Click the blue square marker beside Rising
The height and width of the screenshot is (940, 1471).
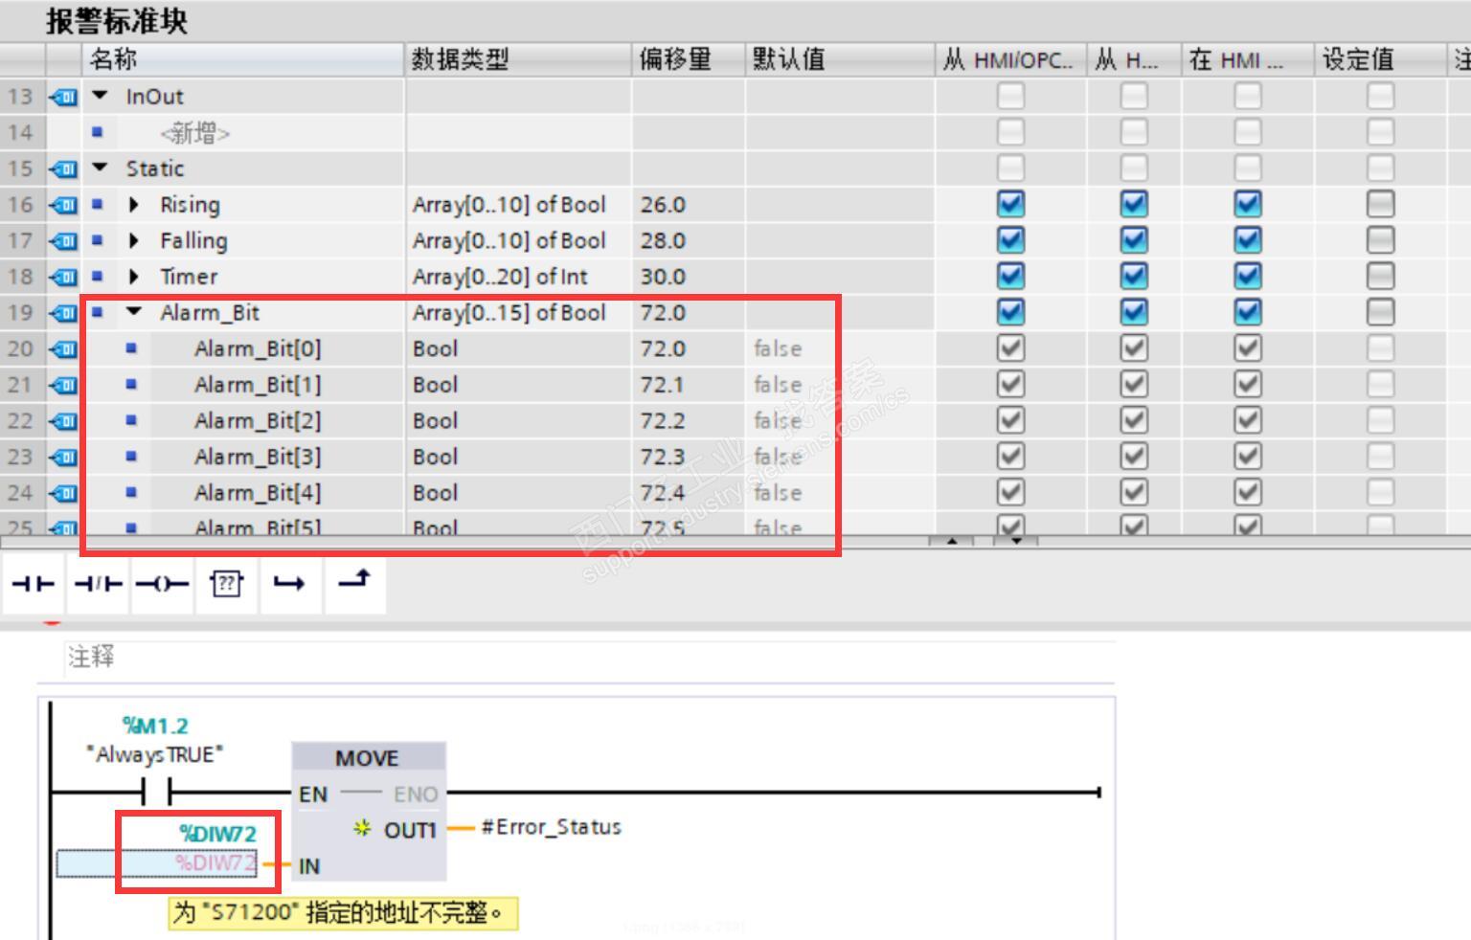(x=97, y=204)
